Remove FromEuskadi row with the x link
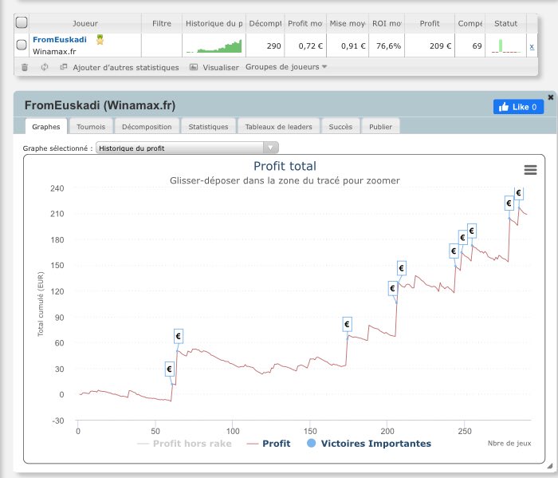This screenshot has height=478, width=558. tap(532, 46)
